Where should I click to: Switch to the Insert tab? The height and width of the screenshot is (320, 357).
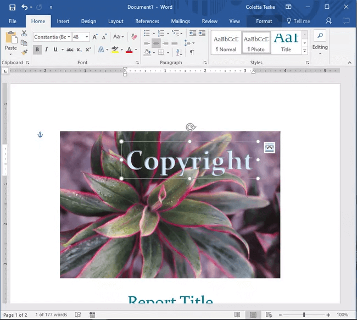pyautogui.click(x=63, y=21)
